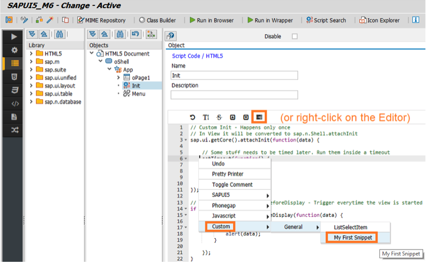The height and width of the screenshot is (263, 426).
Task: Click Run in Wrapper
Action: point(270,20)
